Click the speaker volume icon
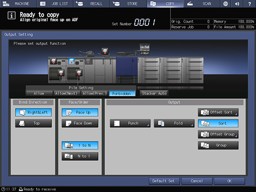256x192 pixels. 237,3
